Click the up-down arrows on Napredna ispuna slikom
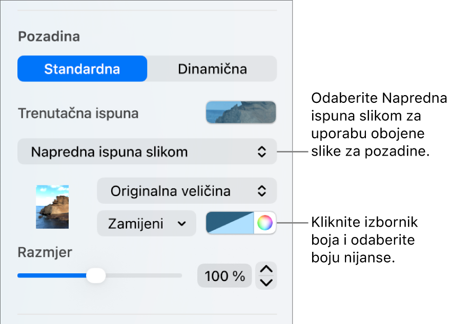This screenshot has height=324, width=451. click(261, 152)
